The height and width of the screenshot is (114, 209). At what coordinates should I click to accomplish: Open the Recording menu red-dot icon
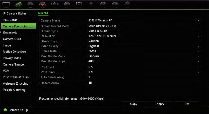43,5
